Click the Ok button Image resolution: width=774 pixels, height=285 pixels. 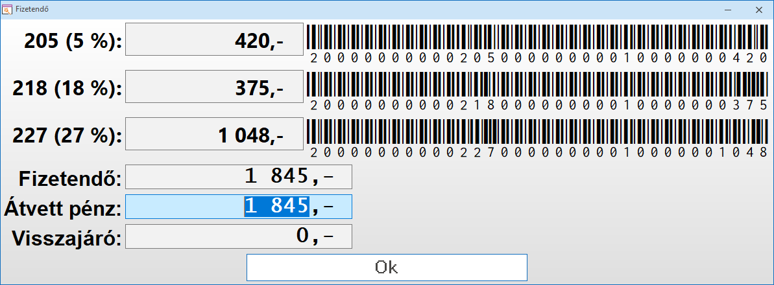[387, 268]
